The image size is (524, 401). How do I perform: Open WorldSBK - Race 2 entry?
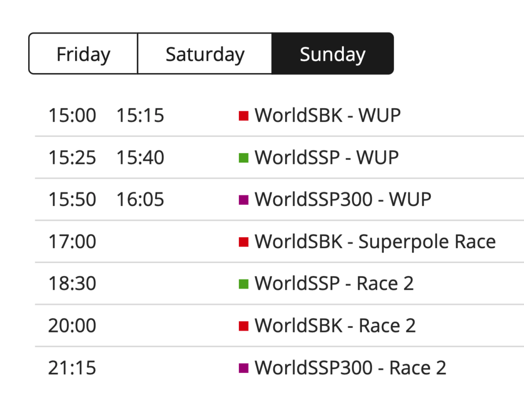point(335,325)
